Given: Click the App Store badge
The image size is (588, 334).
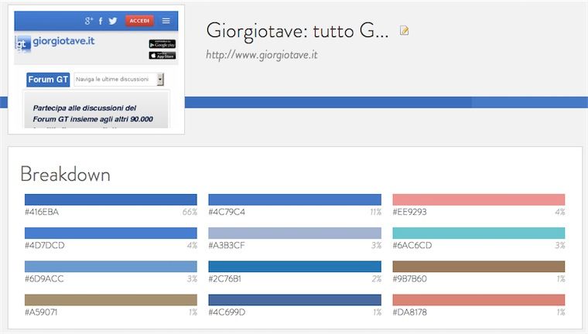Looking at the screenshot, I should 162,55.
